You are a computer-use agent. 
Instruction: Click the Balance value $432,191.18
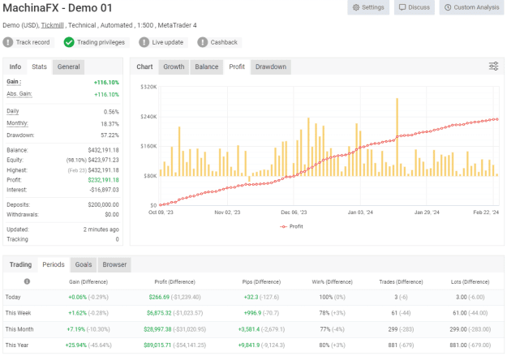104,150
